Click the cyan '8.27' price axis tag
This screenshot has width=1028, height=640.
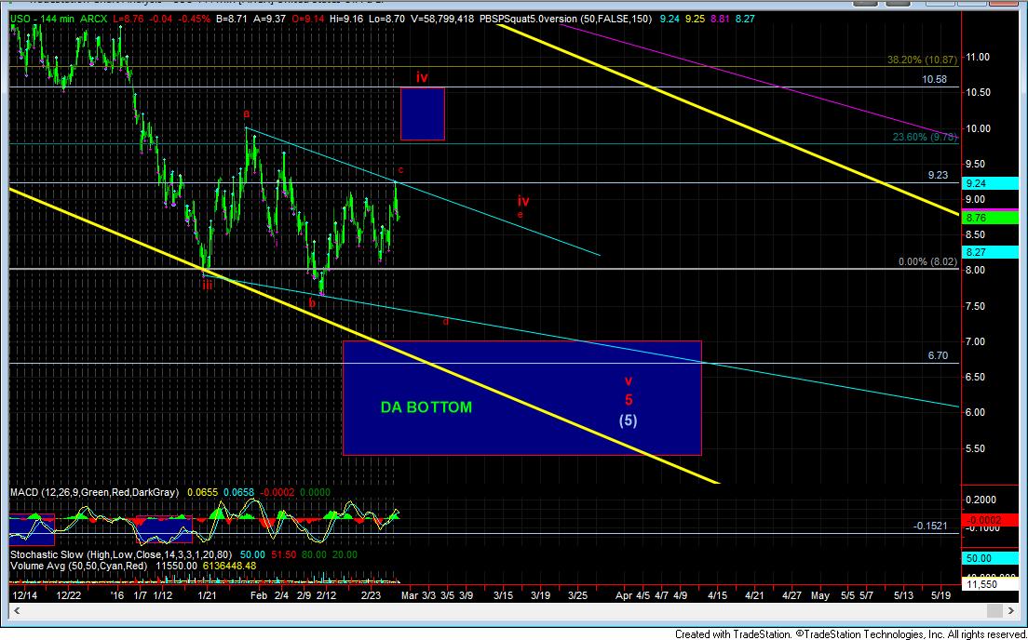pos(991,252)
